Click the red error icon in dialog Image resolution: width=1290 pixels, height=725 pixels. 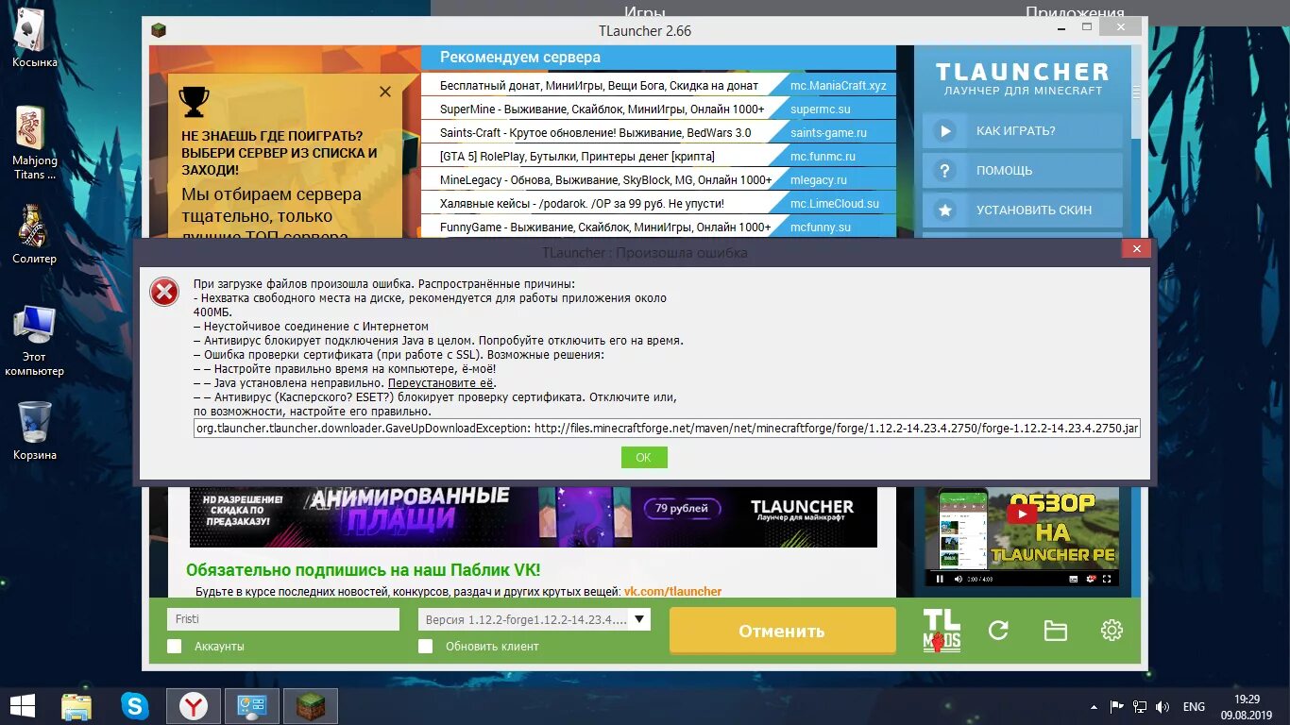(x=164, y=293)
